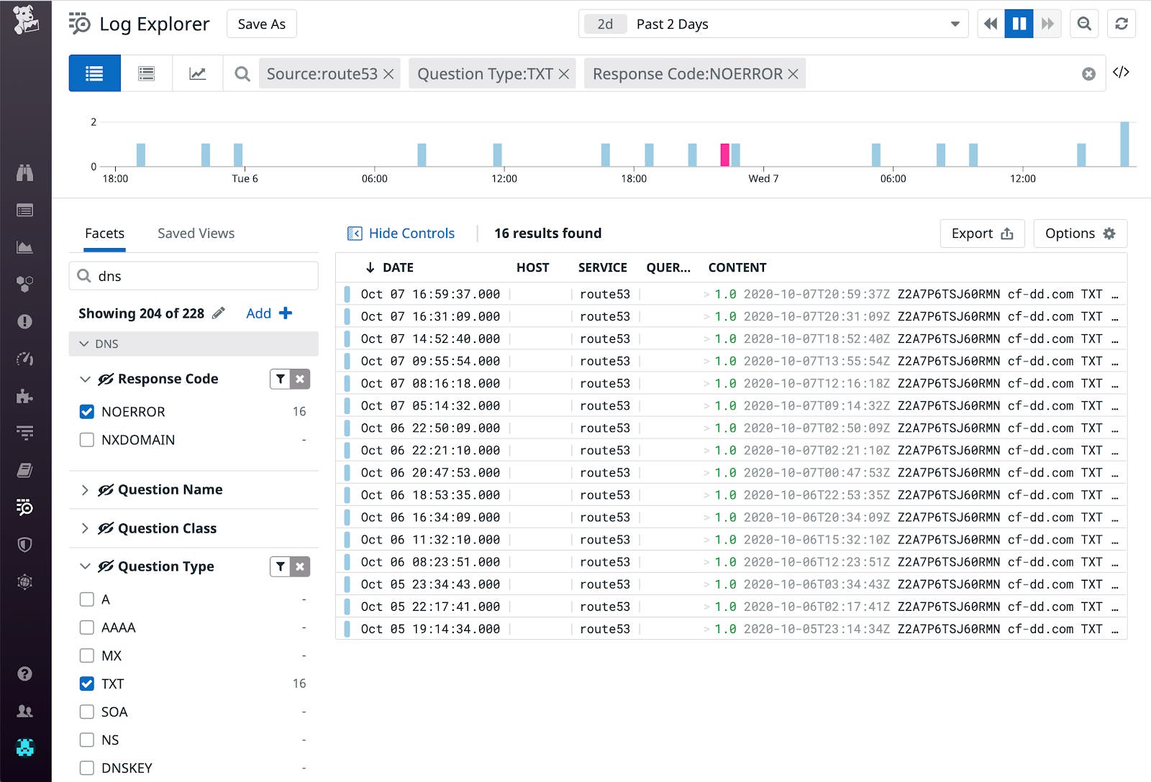Screen dimensions: 1151x782
Task: Switch to the log patterns view icon
Action: tap(146, 73)
